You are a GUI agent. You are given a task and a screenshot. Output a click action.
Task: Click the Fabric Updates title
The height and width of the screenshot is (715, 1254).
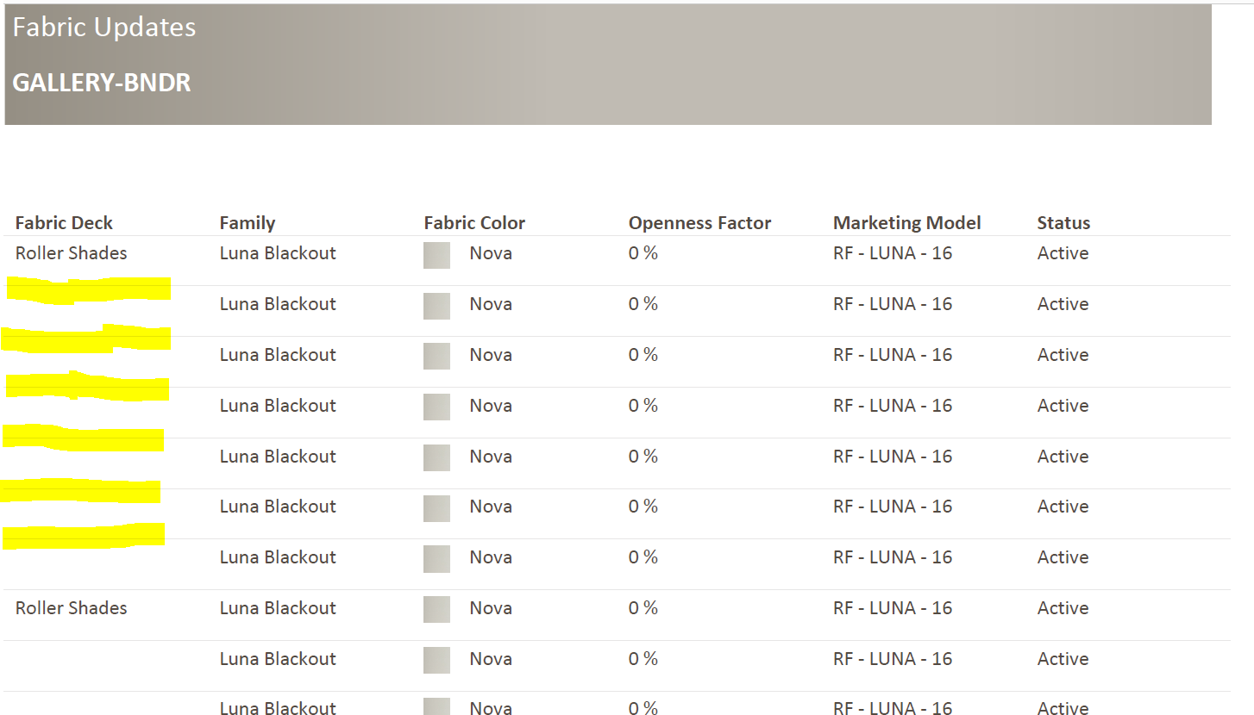click(103, 27)
